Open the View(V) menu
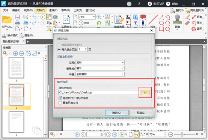Image resolution: width=208 pixels, height=140 pixels. (x=29, y=11)
